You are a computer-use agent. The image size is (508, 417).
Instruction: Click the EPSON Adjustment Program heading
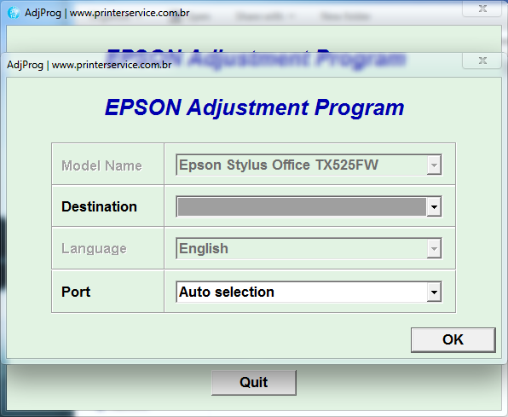point(254,107)
